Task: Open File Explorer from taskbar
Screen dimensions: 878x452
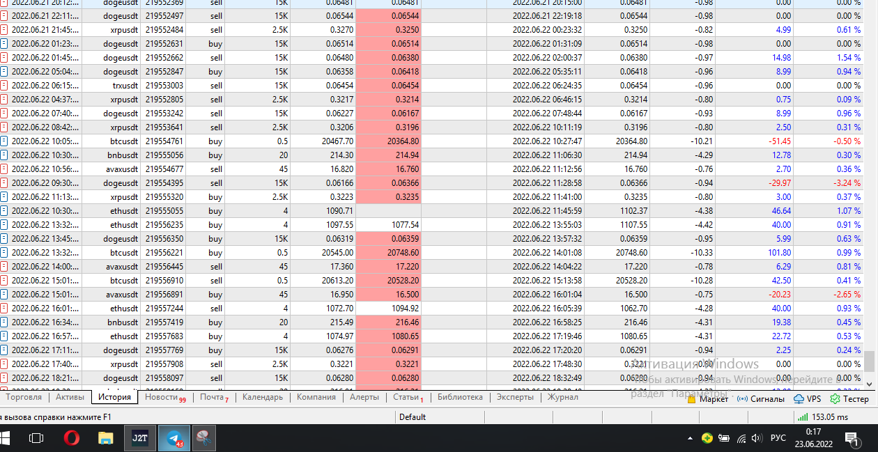Action: (105, 438)
